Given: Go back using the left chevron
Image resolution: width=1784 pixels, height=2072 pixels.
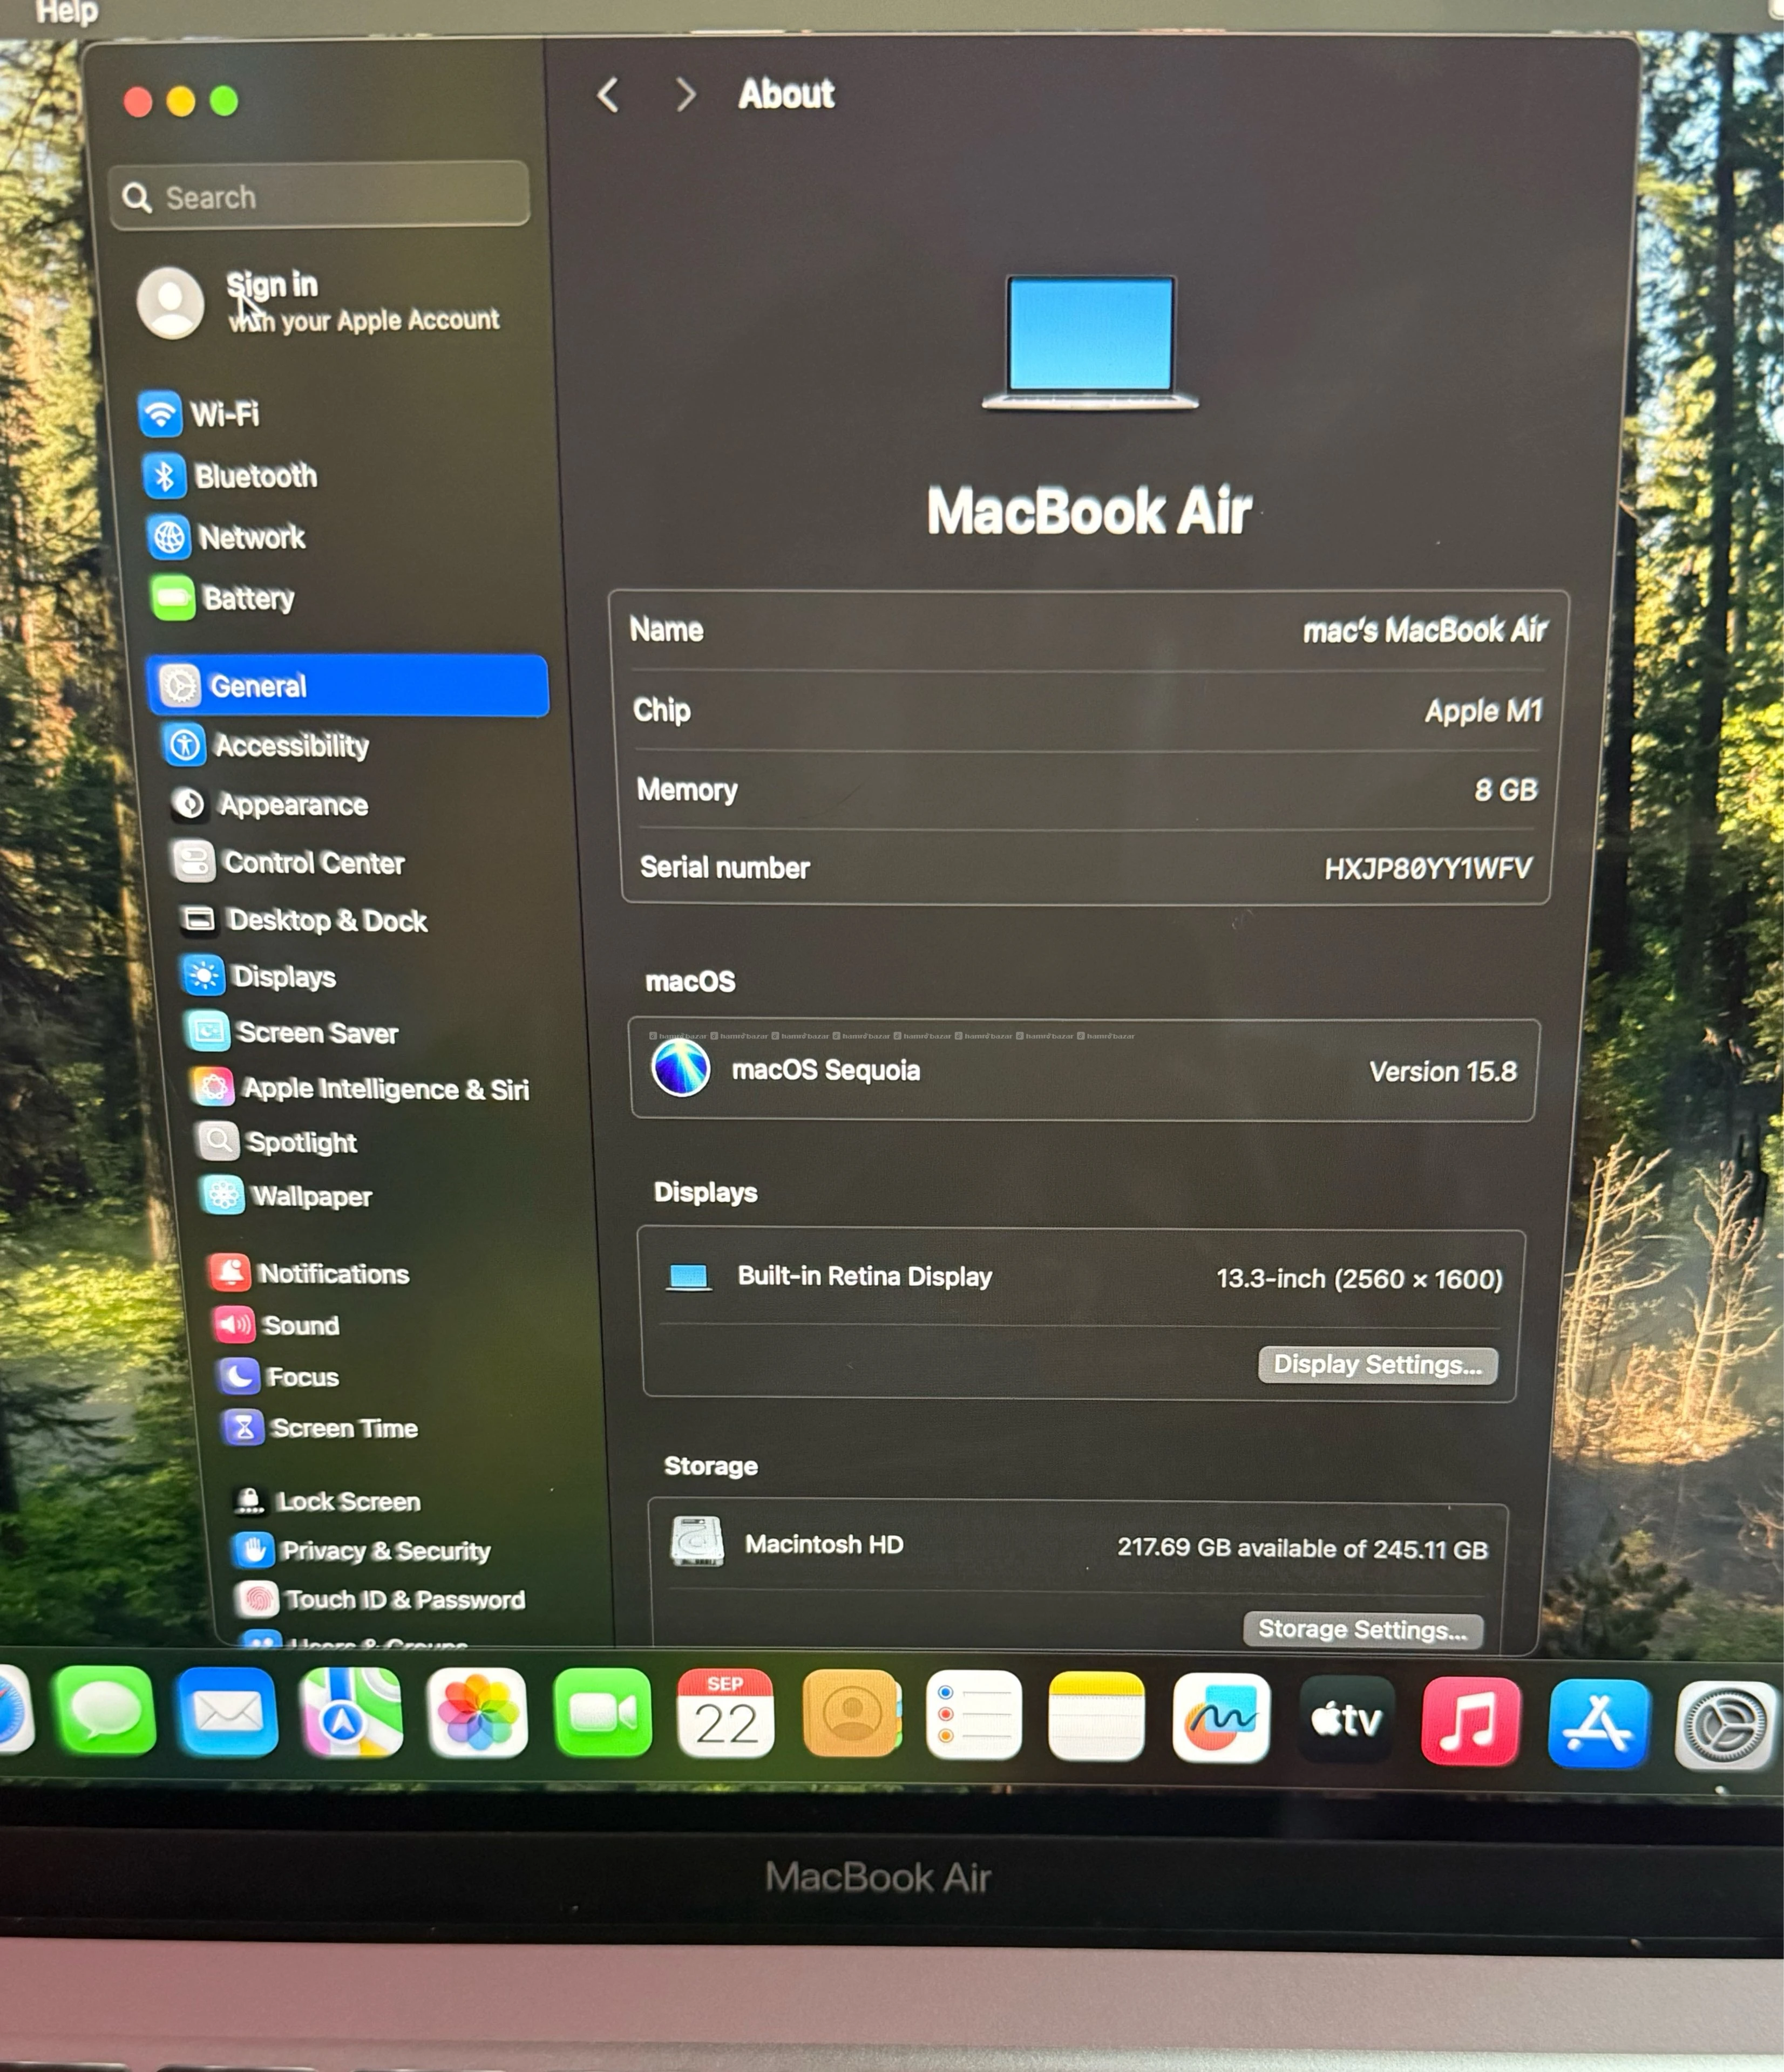Looking at the screenshot, I should tap(607, 95).
